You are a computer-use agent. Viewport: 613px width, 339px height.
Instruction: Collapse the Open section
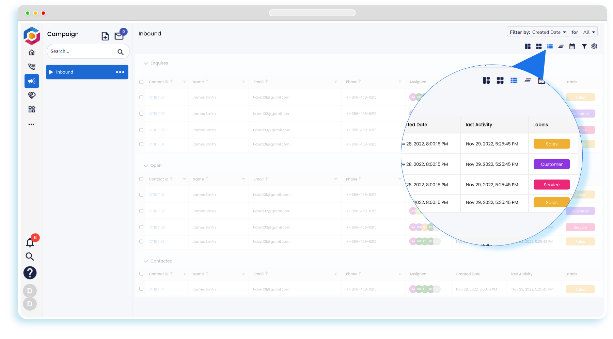[146, 166]
